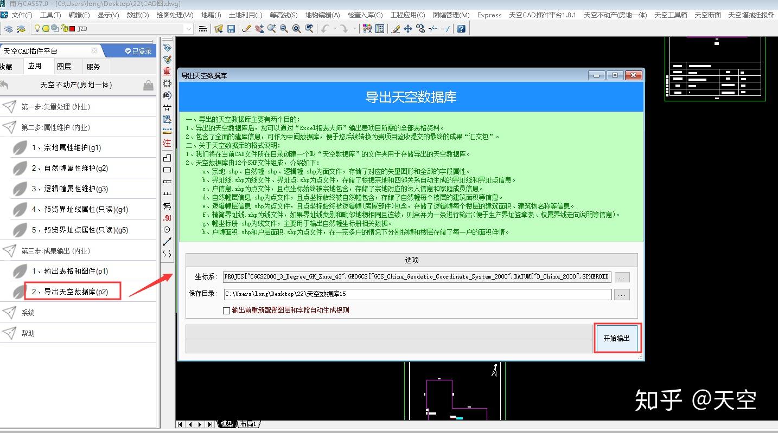Toggle 输出前重新配置图层 checkbox

click(x=227, y=311)
